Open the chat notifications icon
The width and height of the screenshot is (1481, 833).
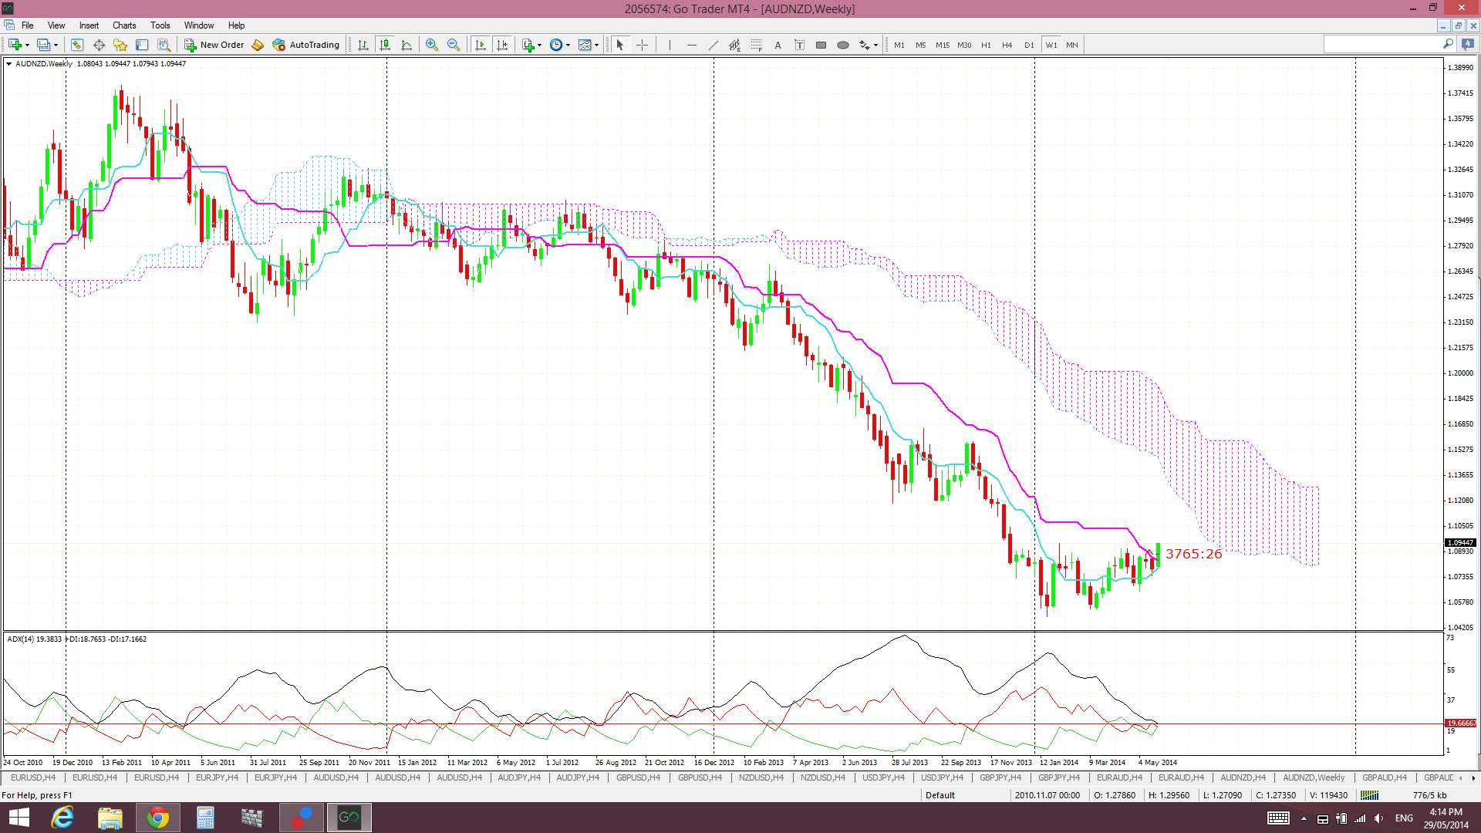pyautogui.click(x=1467, y=45)
